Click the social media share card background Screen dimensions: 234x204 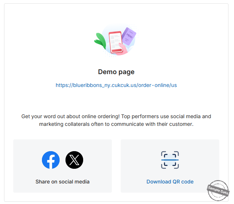pos(63,166)
